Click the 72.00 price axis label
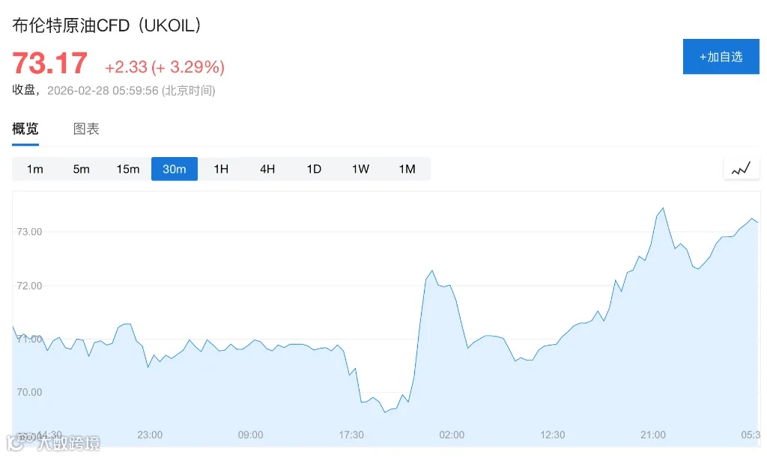The height and width of the screenshot is (457, 767). pos(29,286)
